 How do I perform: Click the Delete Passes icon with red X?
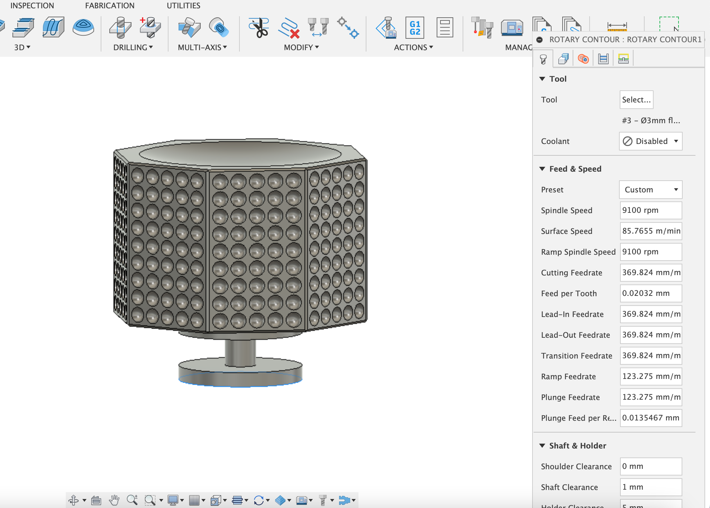pos(289,28)
